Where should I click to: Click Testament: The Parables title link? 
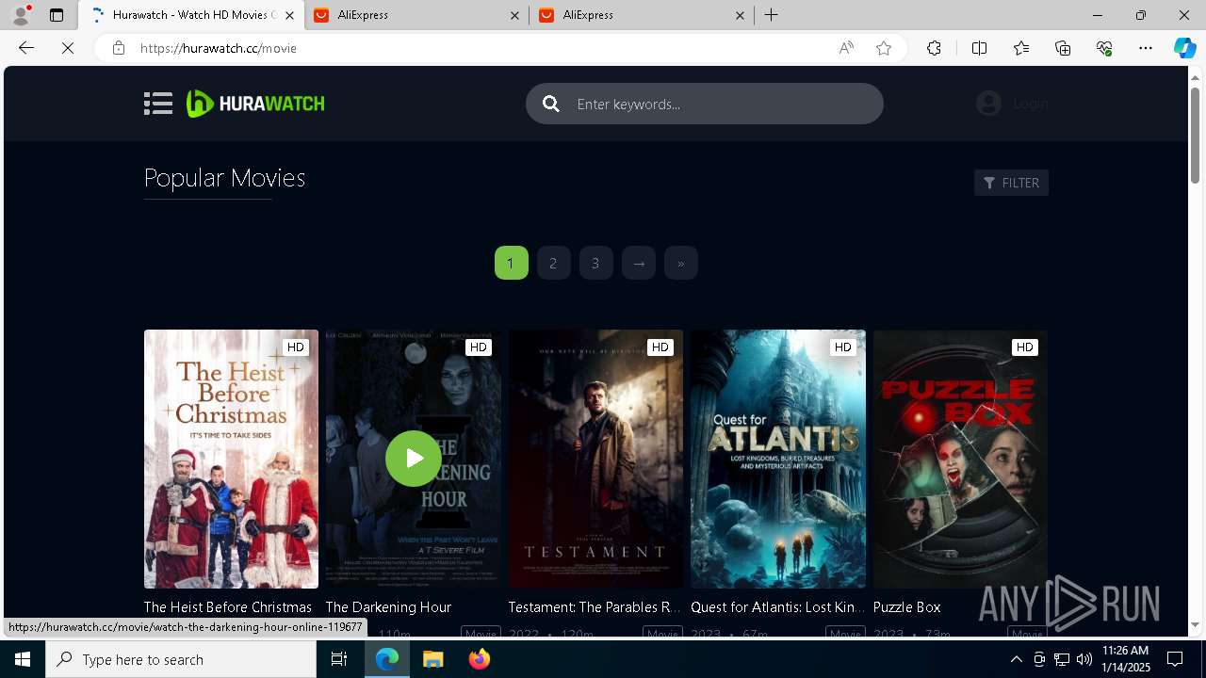tap(595, 607)
